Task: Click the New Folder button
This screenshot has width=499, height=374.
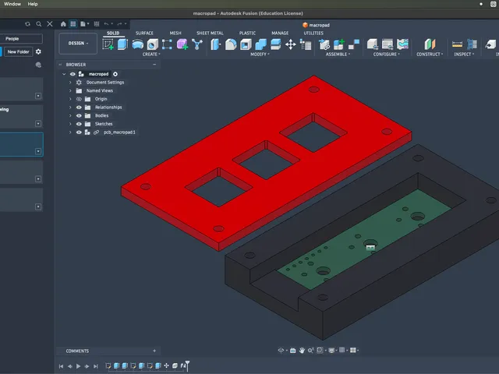Action: (18, 52)
